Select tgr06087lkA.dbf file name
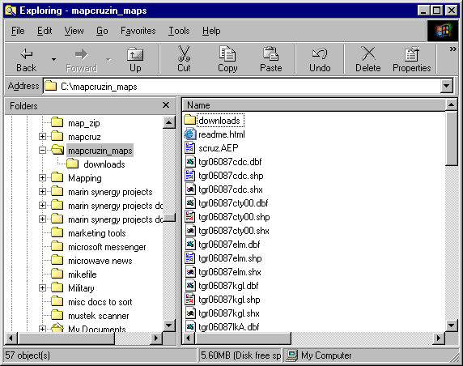The width and height of the screenshot is (463, 366). 229,326
